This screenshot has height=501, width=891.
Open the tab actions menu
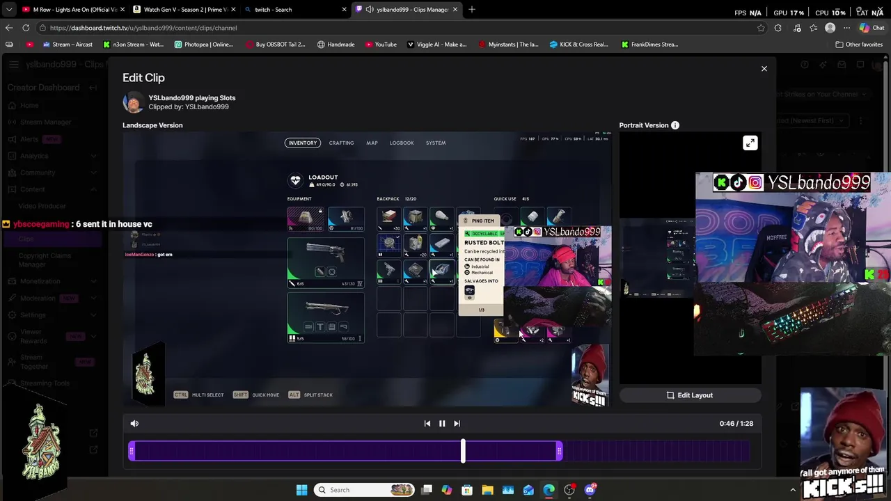tap(8, 9)
